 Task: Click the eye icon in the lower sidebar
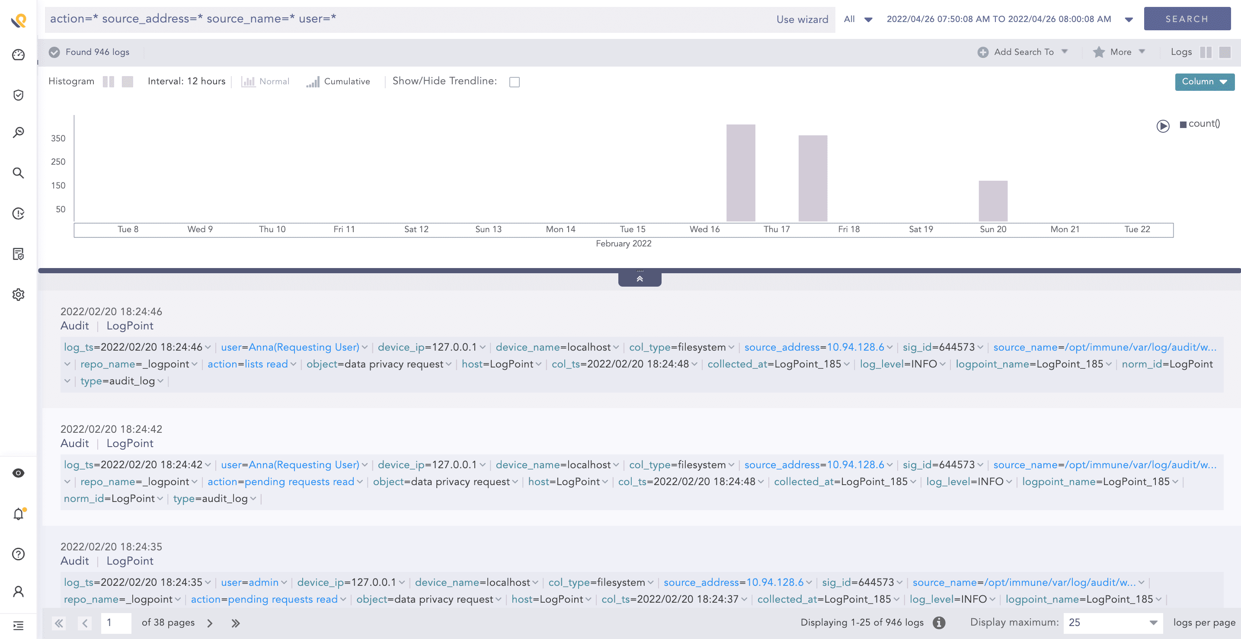18,473
